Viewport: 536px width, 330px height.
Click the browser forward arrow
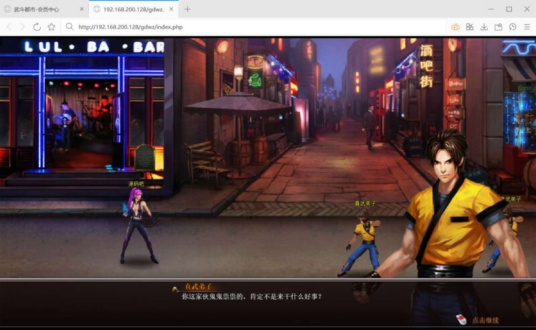coord(23,27)
